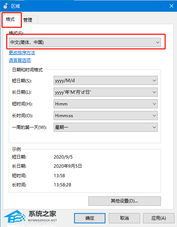This screenshot has width=177, height=227.
Task: Click the arrow on long time combo
Action: click(x=154, y=116)
